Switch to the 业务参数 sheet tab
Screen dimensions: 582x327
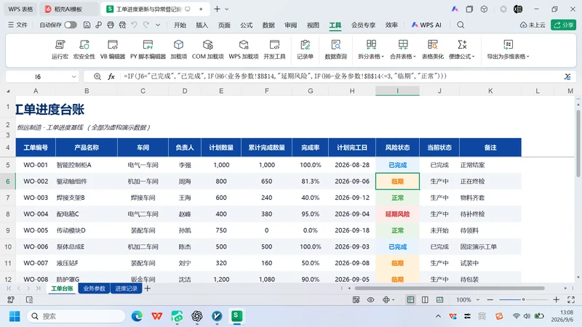click(x=95, y=288)
